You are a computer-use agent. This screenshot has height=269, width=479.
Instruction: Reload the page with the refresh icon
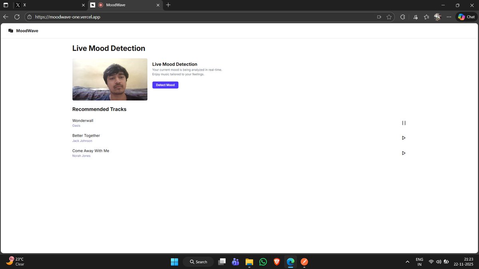(17, 17)
